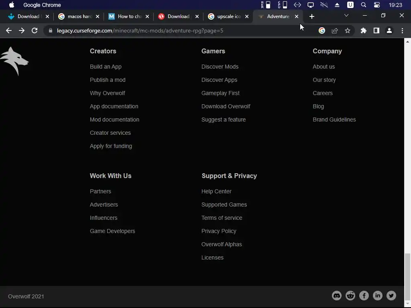Screen dimensions: 411x308
Task: Open the 'Partners' link
Action: tap(100, 191)
